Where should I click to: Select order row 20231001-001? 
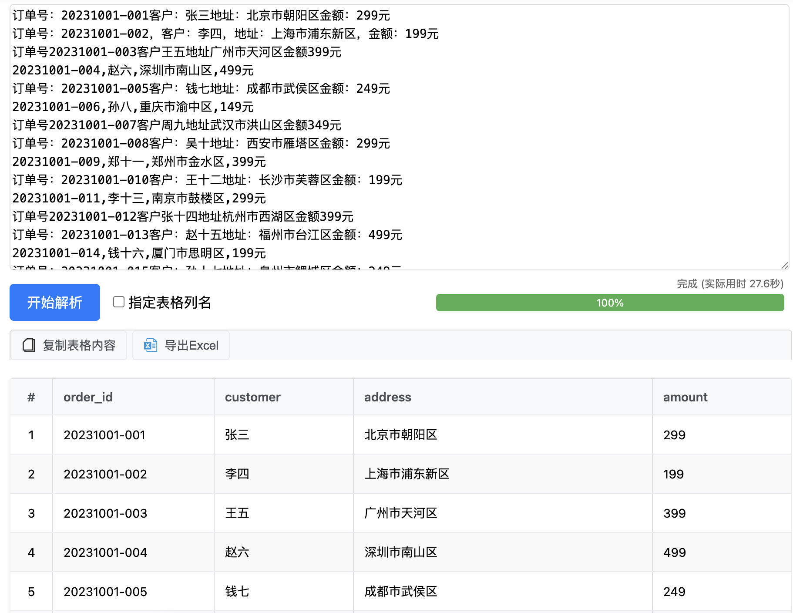(x=104, y=434)
